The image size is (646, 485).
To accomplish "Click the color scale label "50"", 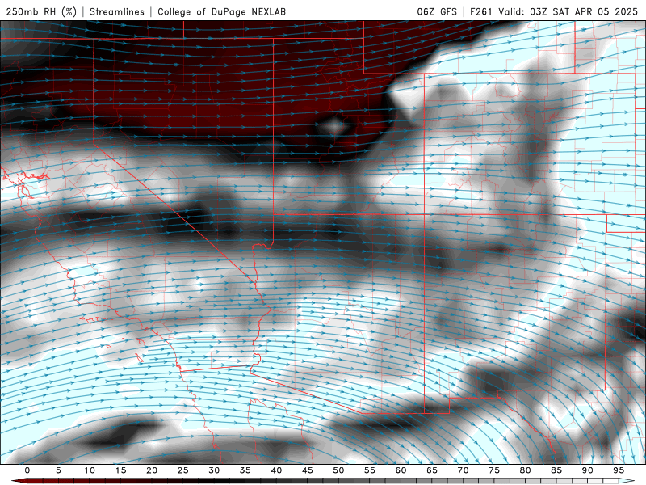I will [338, 470].
